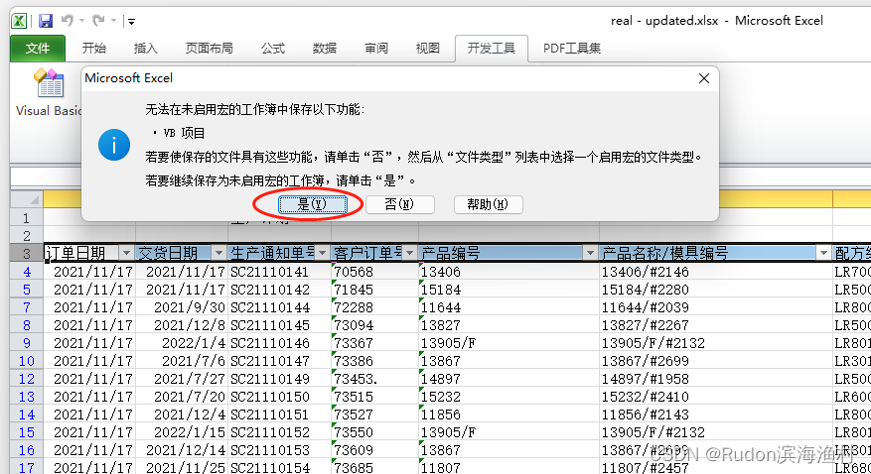
Task: Switch to the 数据 ribbon tab
Action: click(x=325, y=49)
